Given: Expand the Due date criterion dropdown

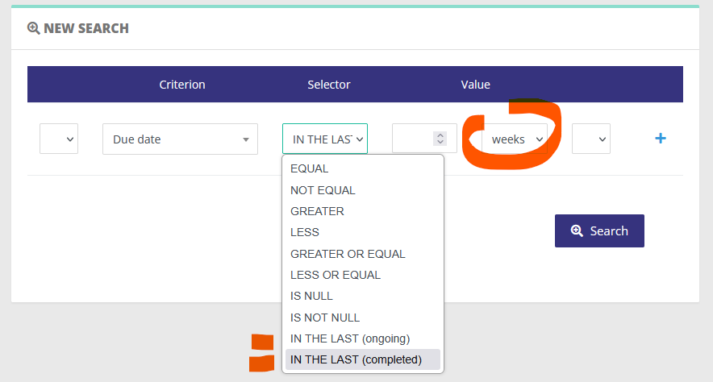Looking at the screenshot, I should pyautogui.click(x=180, y=139).
